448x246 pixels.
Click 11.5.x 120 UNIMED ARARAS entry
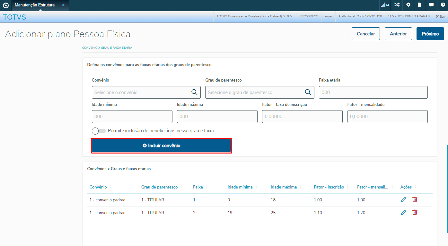[x=409, y=16]
